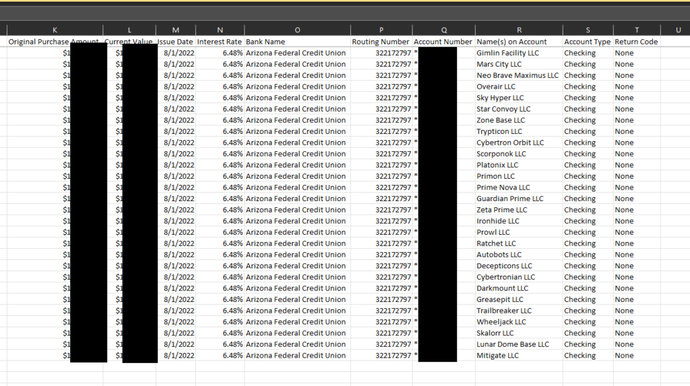Click the column R header letter
The width and height of the screenshot is (690, 386).
[519, 30]
